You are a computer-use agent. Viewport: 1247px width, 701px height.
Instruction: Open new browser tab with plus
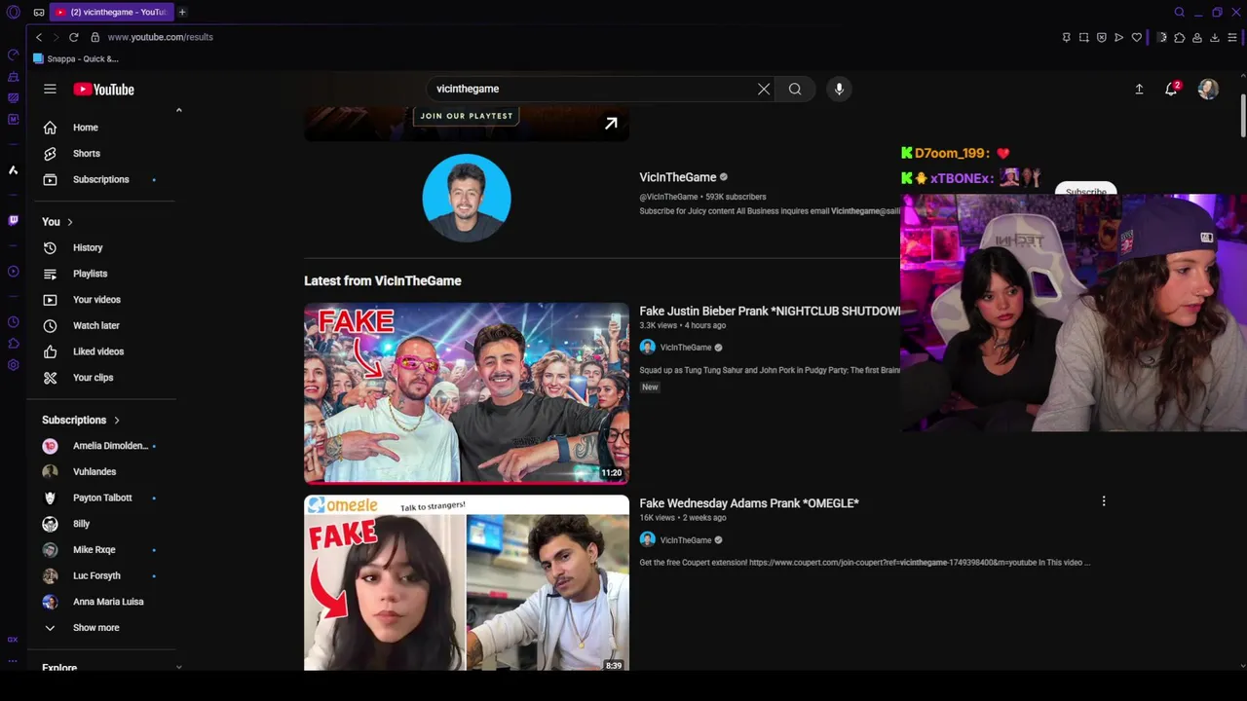click(x=182, y=12)
